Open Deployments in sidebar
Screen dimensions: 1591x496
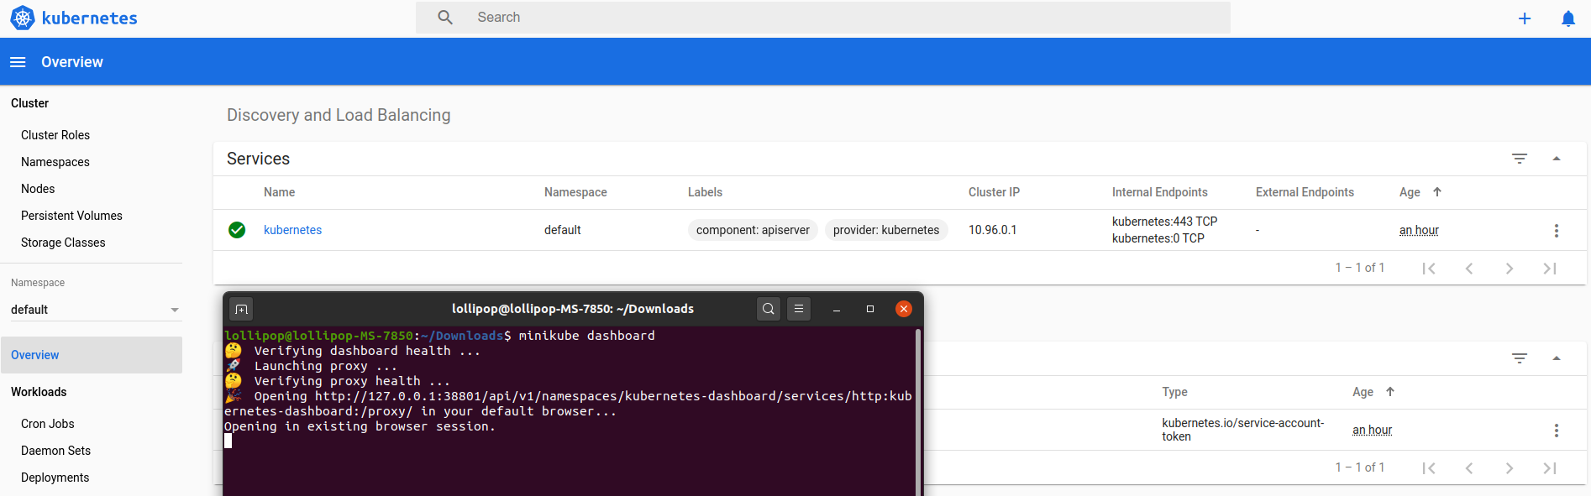pos(55,478)
